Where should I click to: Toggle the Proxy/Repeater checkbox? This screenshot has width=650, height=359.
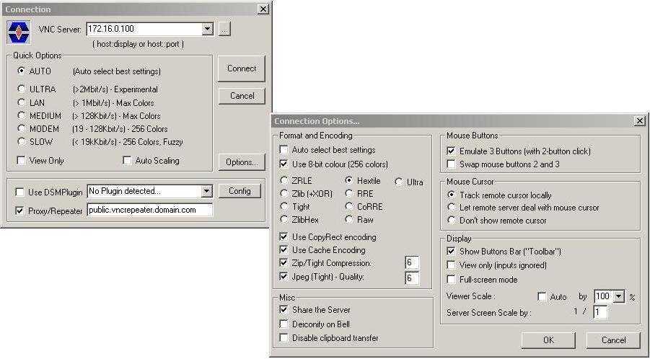click(20, 211)
